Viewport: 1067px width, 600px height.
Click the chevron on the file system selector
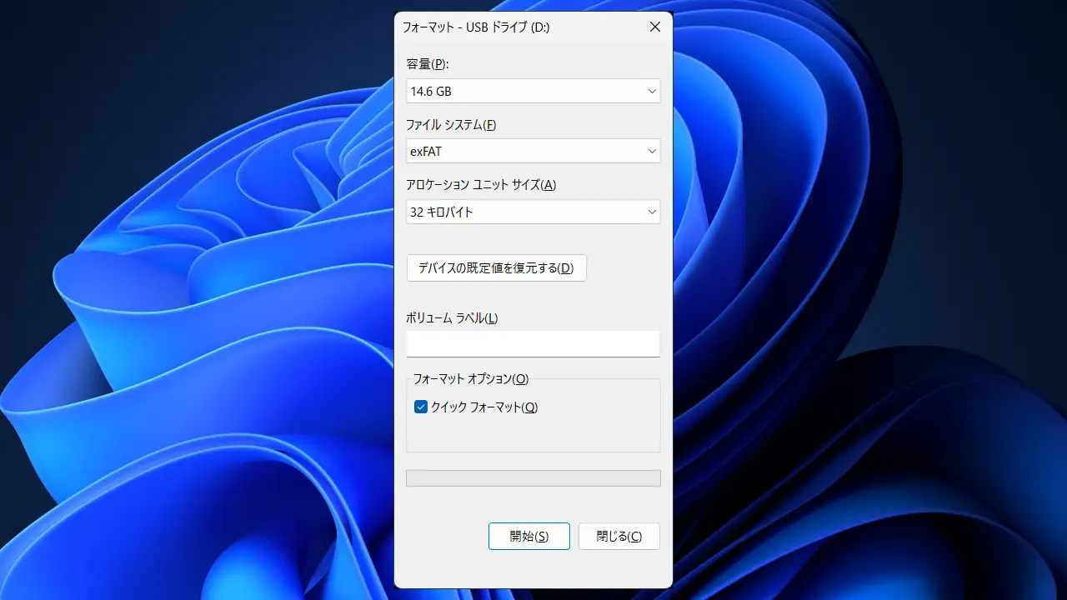point(652,151)
